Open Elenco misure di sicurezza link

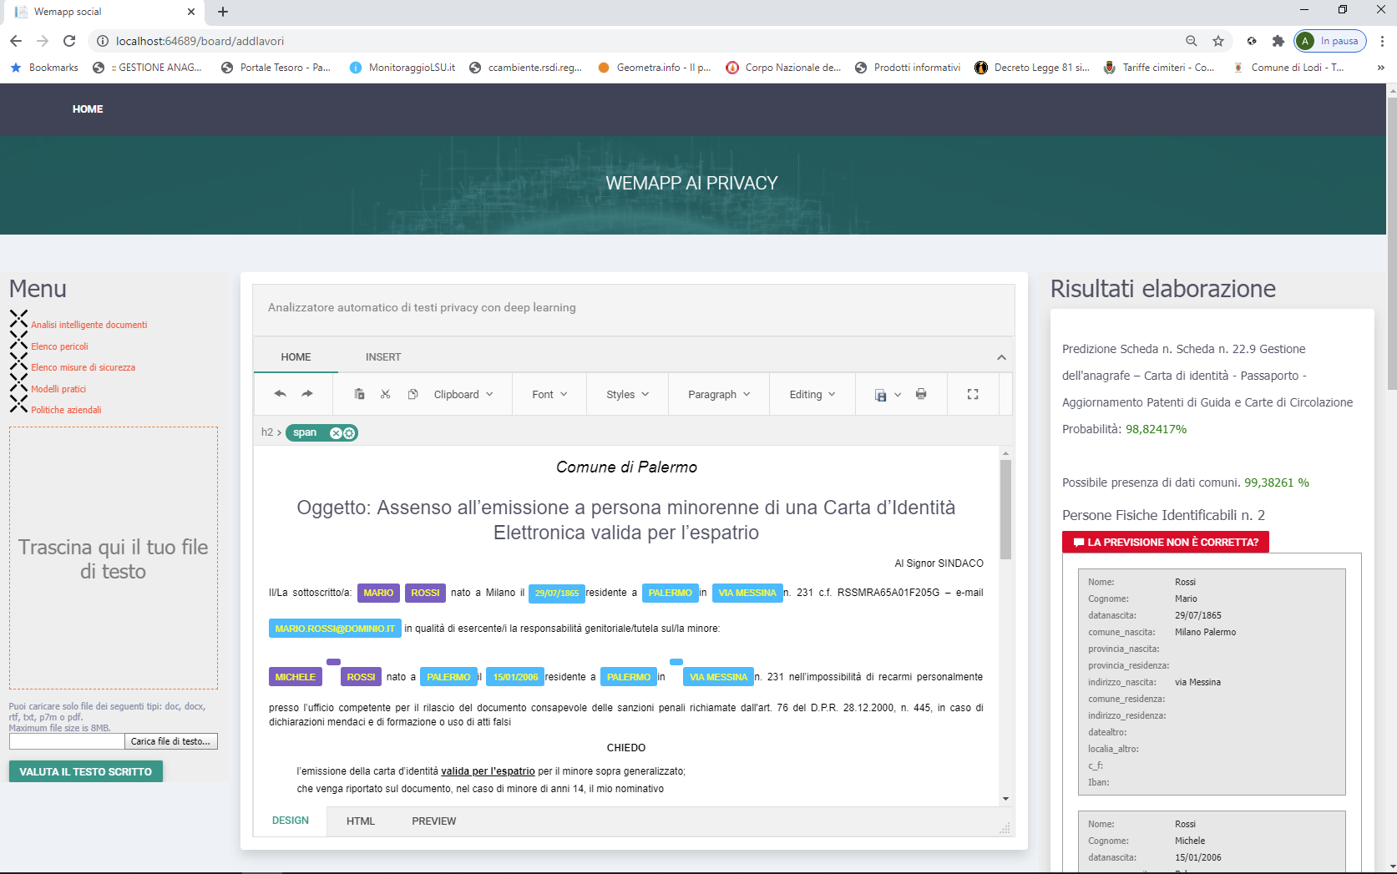[x=83, y=367]
